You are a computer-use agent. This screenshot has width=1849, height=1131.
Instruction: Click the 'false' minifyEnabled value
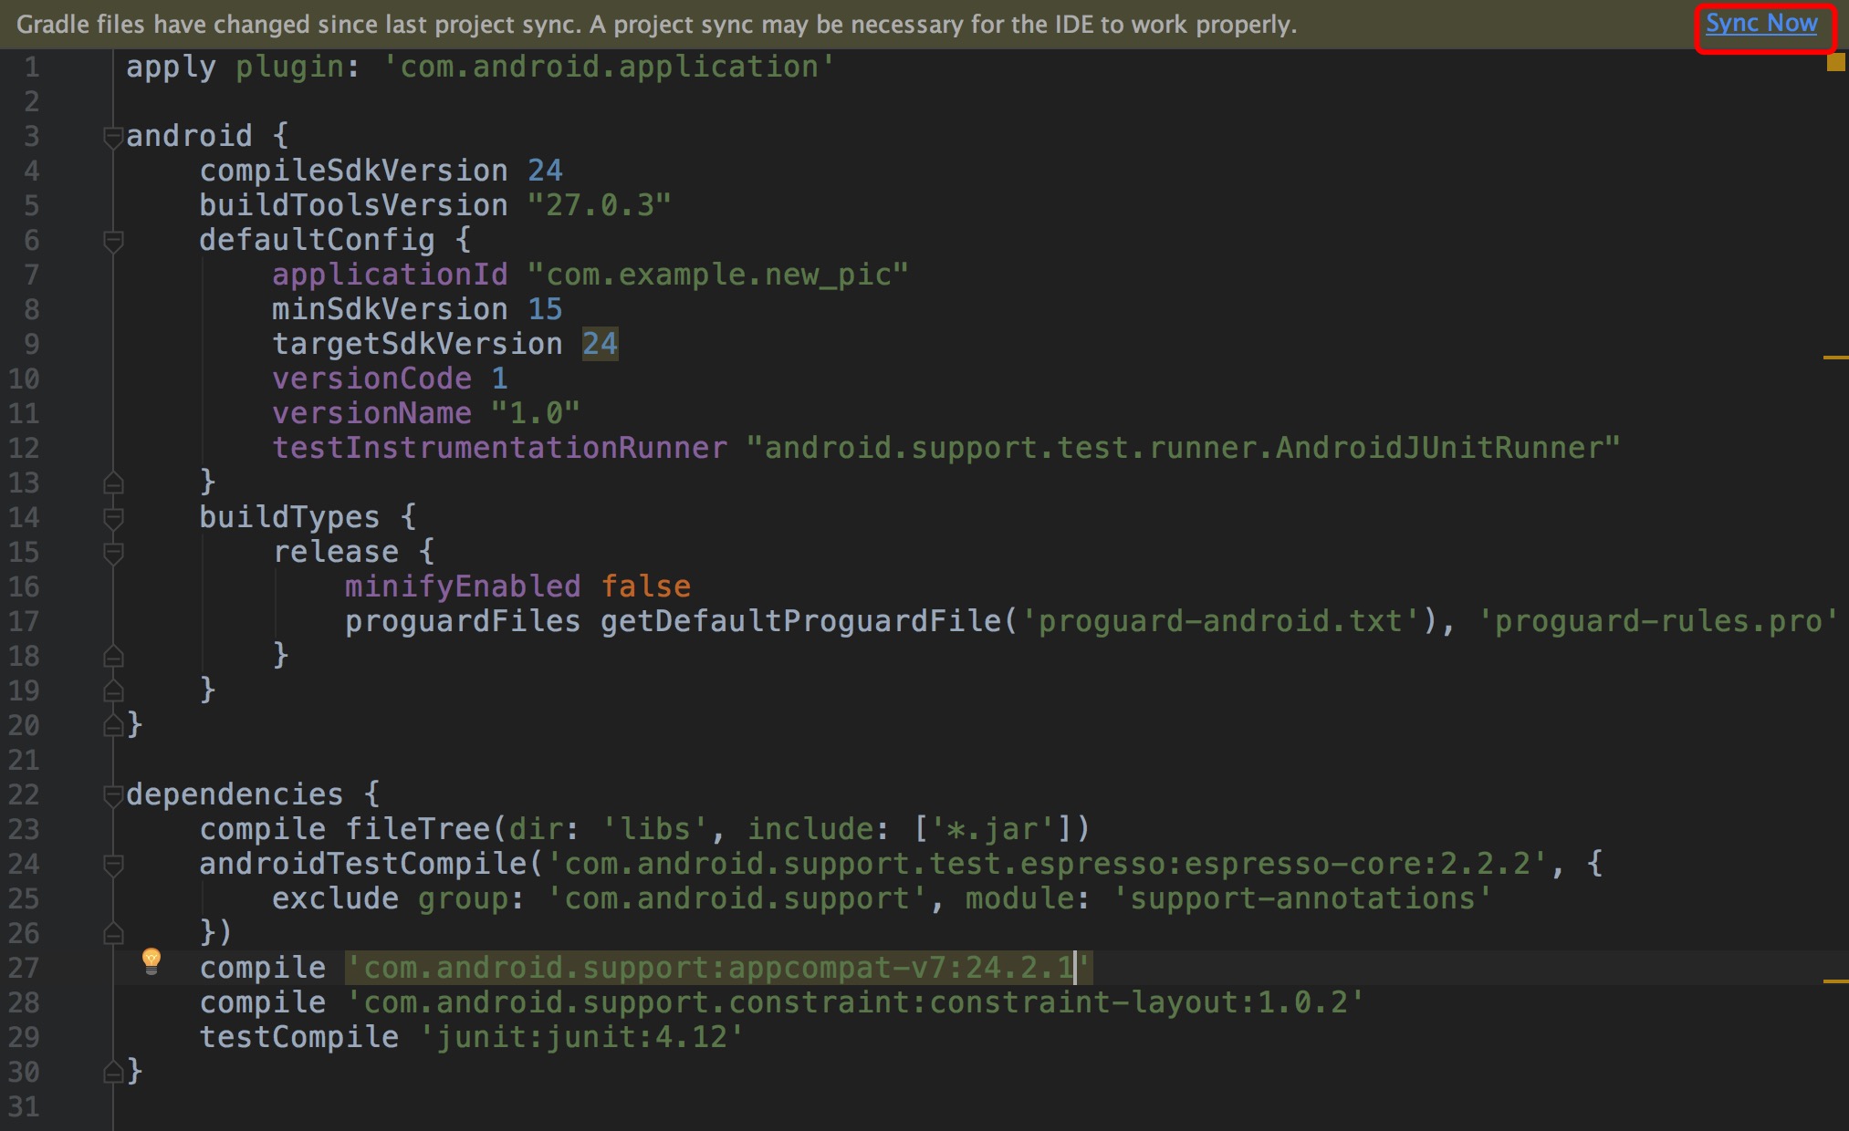tap(645, 587)
